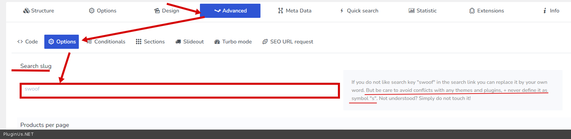The height and width of the screenshot is (139, 571).
Task: Focus the Search slug input field
Action: (179, 89)
